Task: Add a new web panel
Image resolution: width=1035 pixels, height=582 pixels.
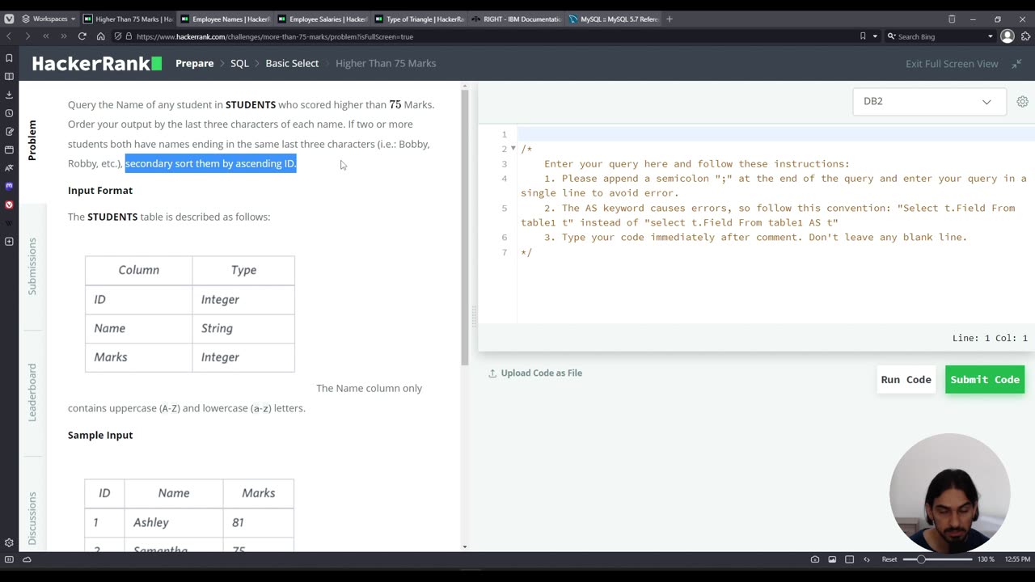Action: 9,241
